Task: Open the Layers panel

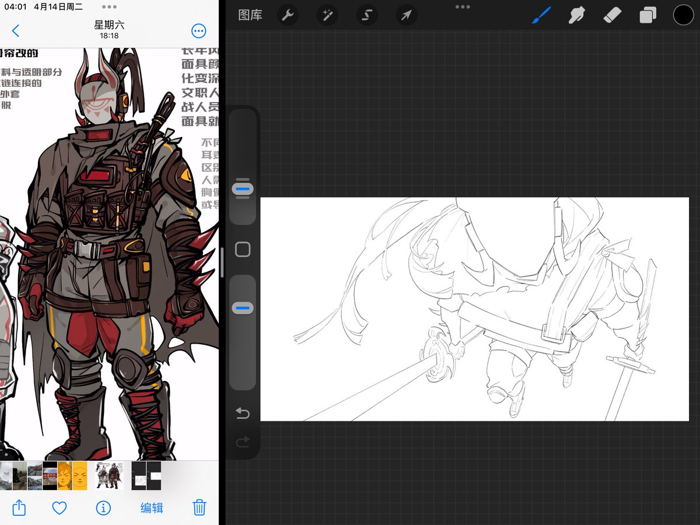Action: pos(648,15)
